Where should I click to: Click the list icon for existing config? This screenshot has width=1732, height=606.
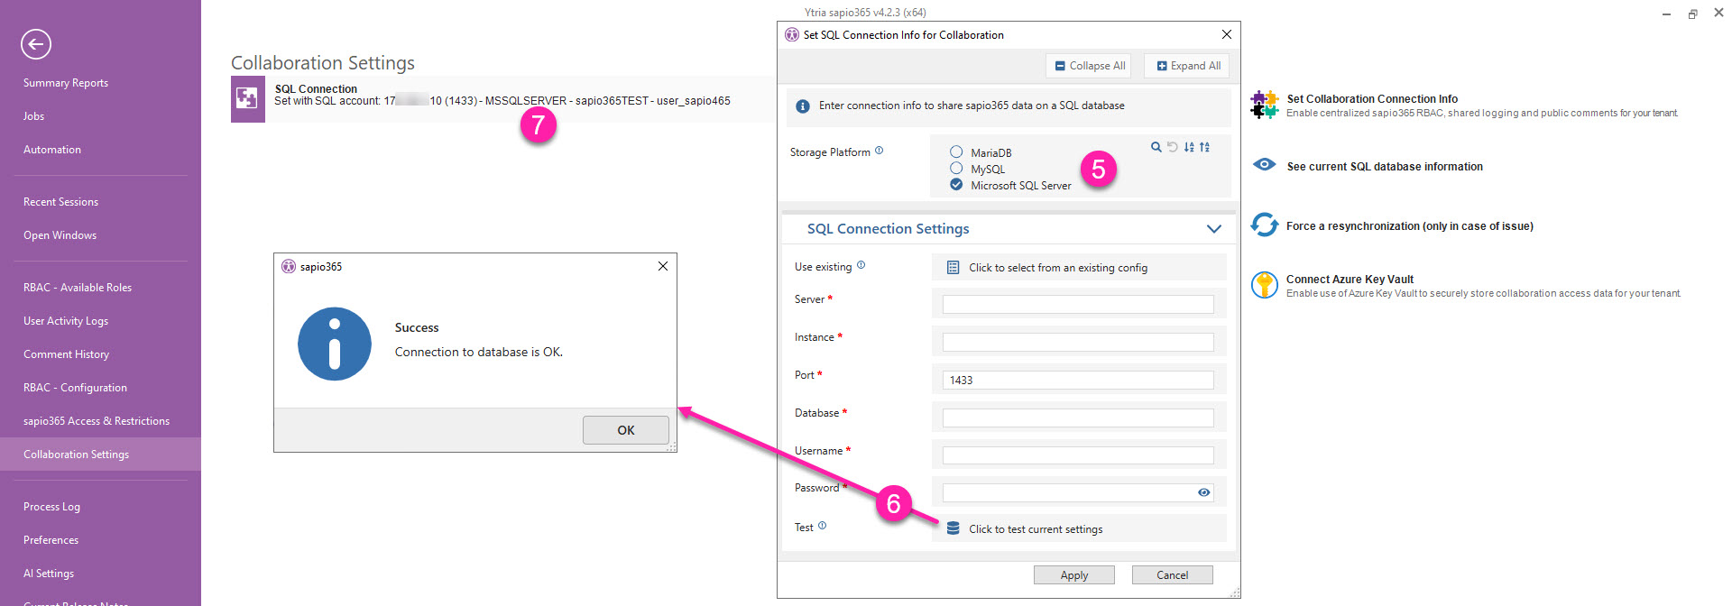(953, 268)
